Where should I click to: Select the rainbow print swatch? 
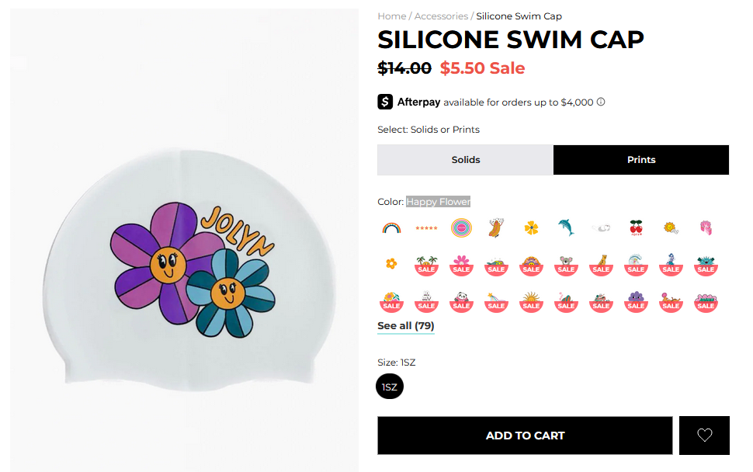click(391, 228)
